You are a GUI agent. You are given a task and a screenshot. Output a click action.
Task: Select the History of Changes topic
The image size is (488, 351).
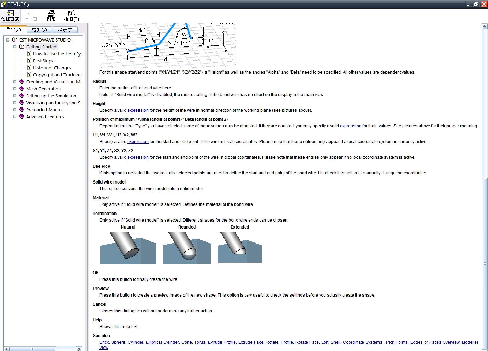point(52,68)
